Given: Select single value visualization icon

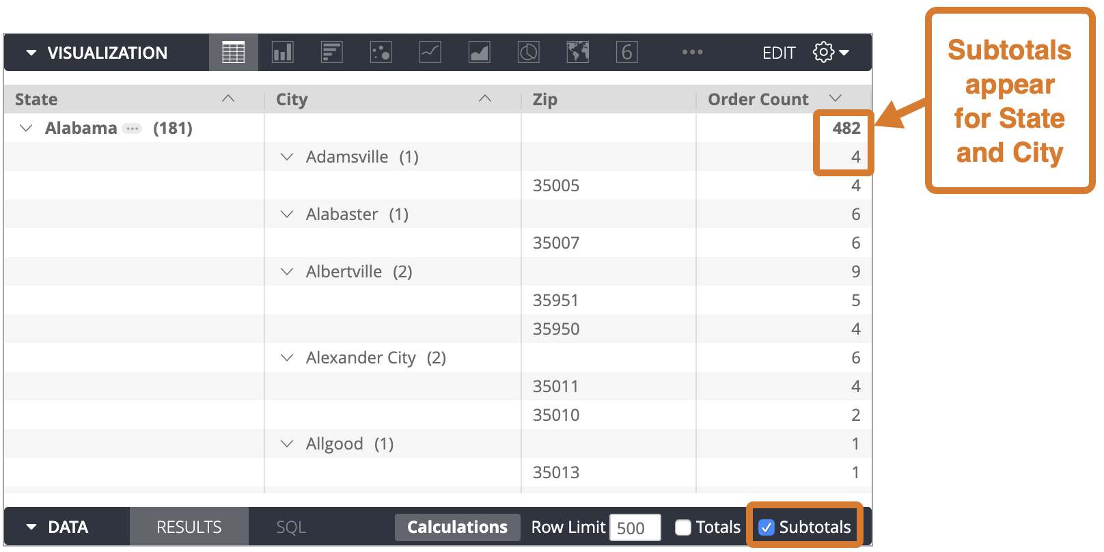Looking at the screenshot, I should [626, 53].
